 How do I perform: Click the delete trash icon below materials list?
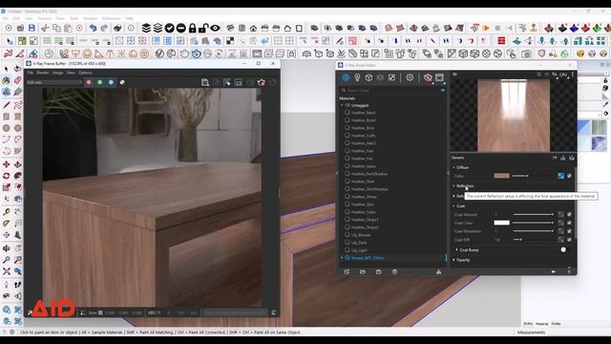[x=394, y=271]
